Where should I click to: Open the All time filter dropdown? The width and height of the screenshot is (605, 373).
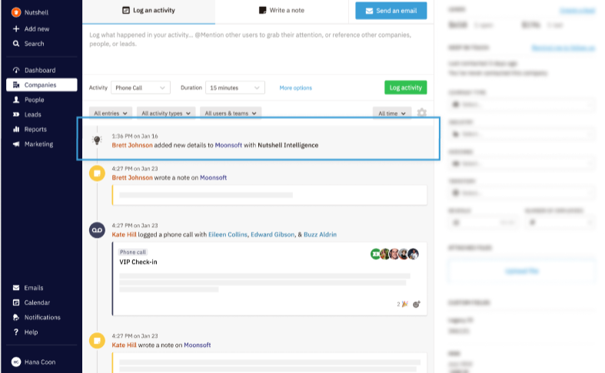click(x=391, y=114)
